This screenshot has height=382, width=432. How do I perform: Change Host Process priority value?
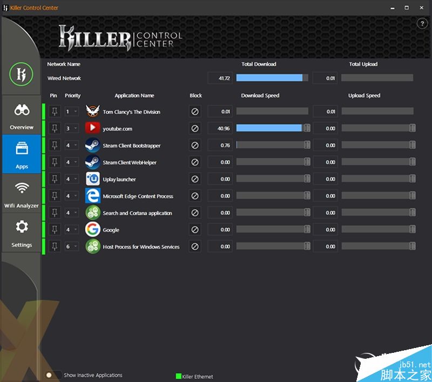tap(72, 247)
